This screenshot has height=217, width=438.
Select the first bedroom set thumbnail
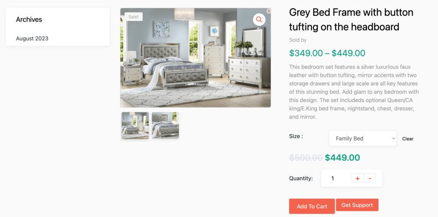[135, 126]
